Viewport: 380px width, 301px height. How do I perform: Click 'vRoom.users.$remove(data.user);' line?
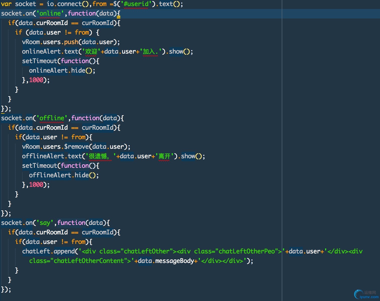point(76,147)
